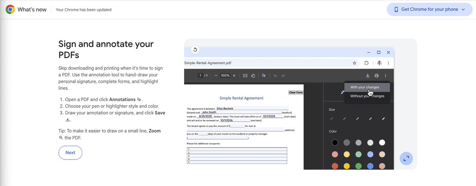Click the John Smith landlord field
The image size is (476, 186).
[240, 112]
